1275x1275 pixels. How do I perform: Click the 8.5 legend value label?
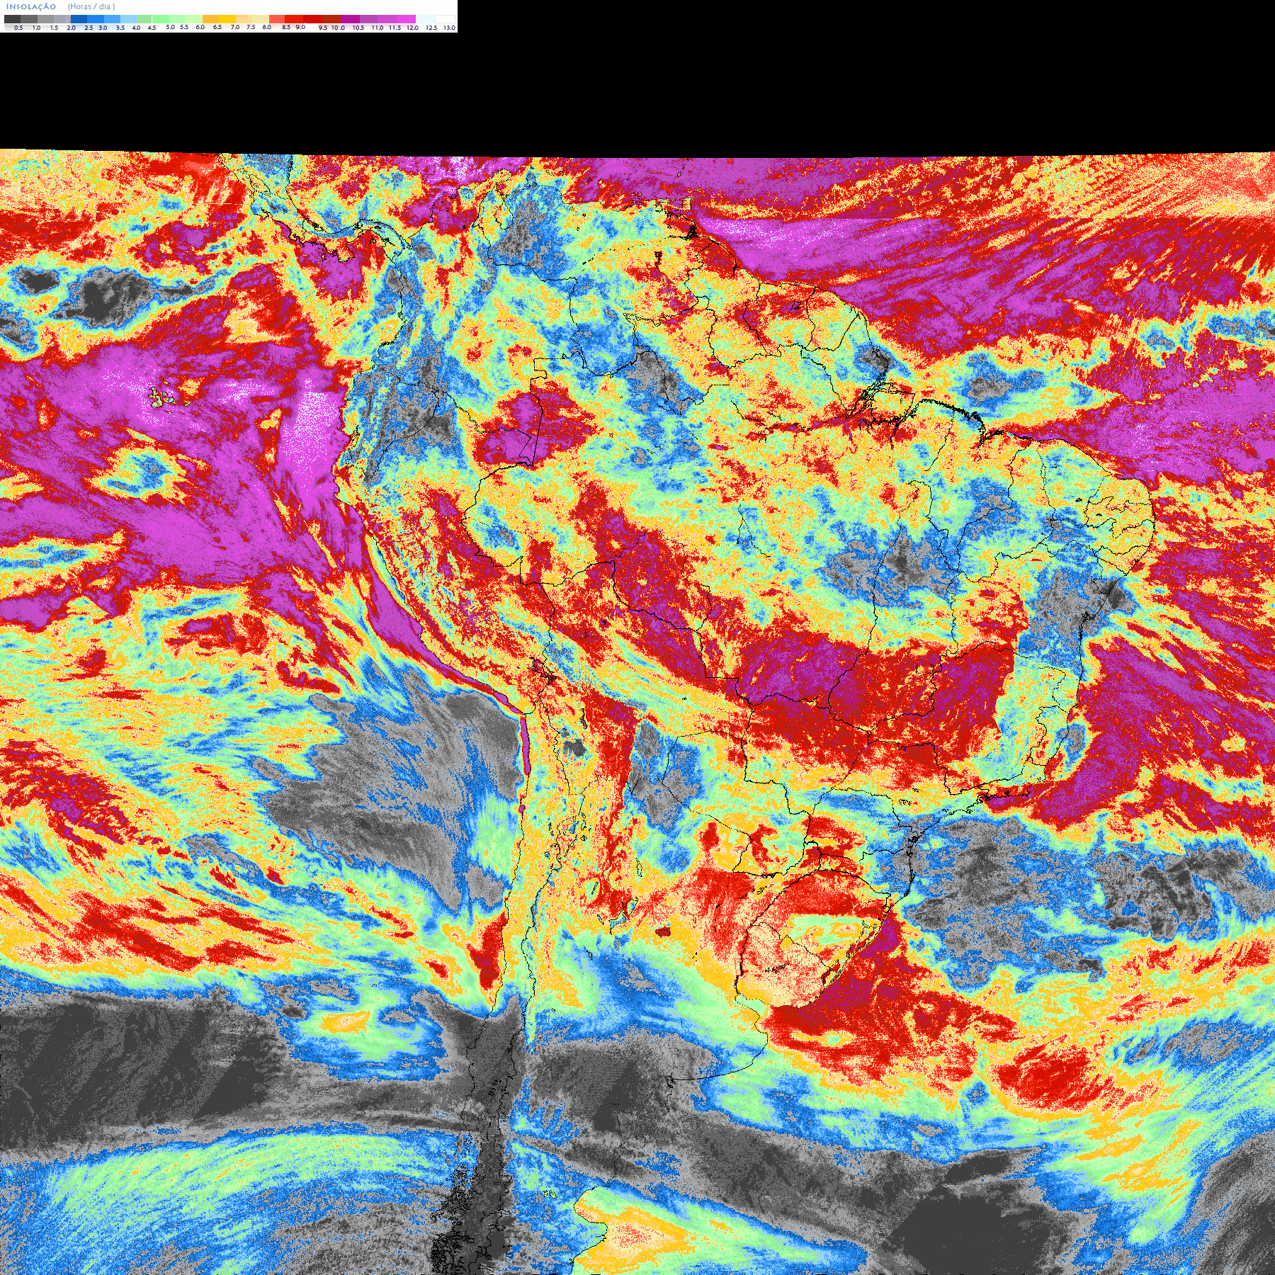[286, 27]
